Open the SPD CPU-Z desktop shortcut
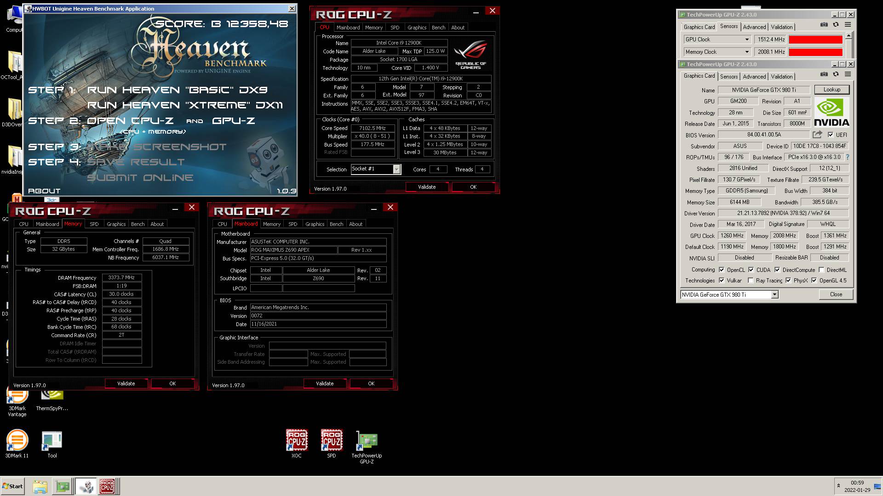 tap(332, 443)
